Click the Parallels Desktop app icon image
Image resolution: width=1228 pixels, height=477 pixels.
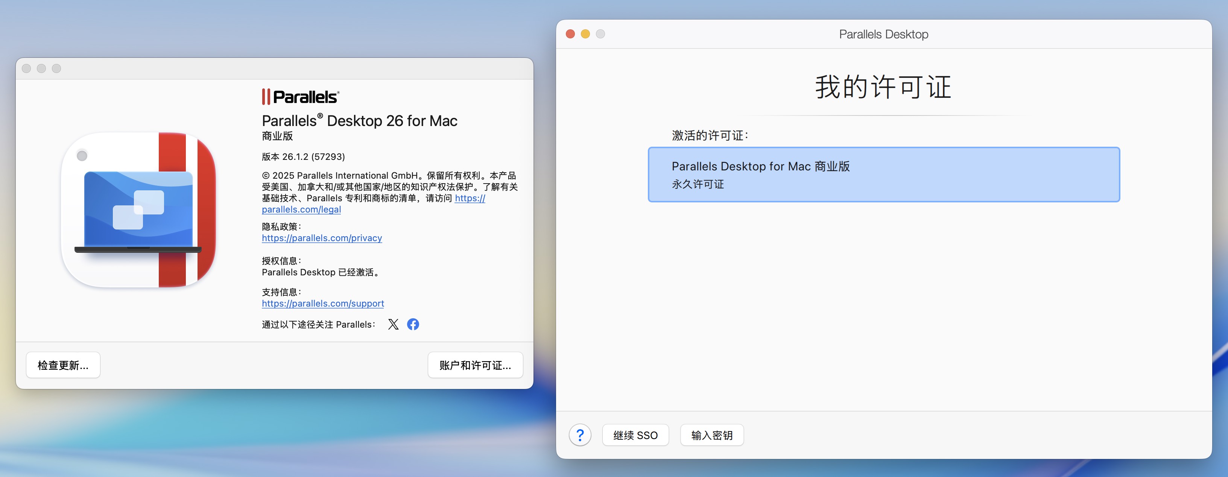(x=138, y=210)
